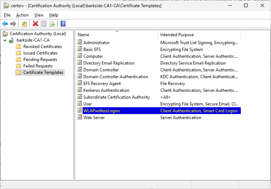Open Properties using the toolbar icon
The height and width of the screenshot is (189, 271).
pos(43,24)
